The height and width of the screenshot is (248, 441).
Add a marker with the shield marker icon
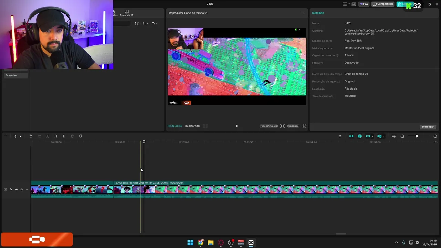[81, 136]
